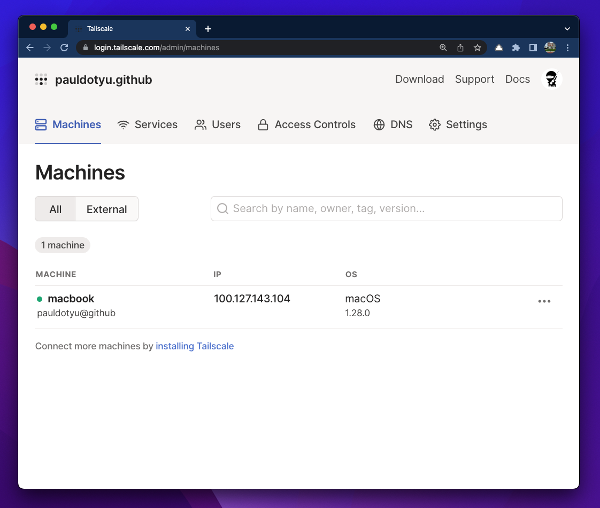This screenshot has height=508, width=600.
Task: Switch to the Services tab
Action: point(148,124)
